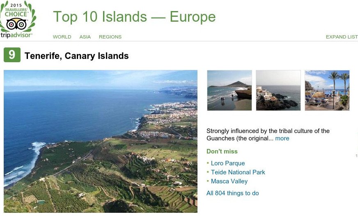This screenshot has width=358, height=221.
Task: Expand the description with the 'more' link
Action: (x=282, y=138)
